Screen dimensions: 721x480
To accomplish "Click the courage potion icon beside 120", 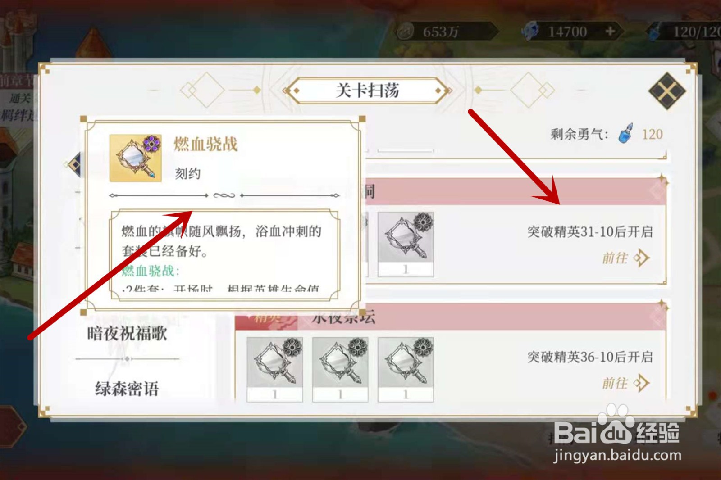I will [626, 134].
